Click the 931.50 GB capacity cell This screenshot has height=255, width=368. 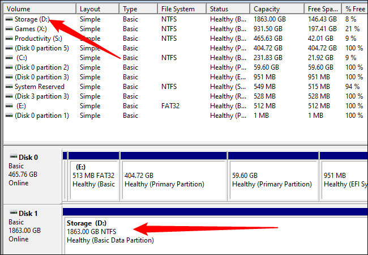(x=268, y=29)
